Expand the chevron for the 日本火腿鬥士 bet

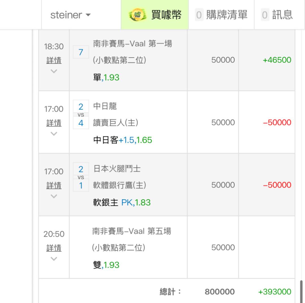tap(54, 196)
